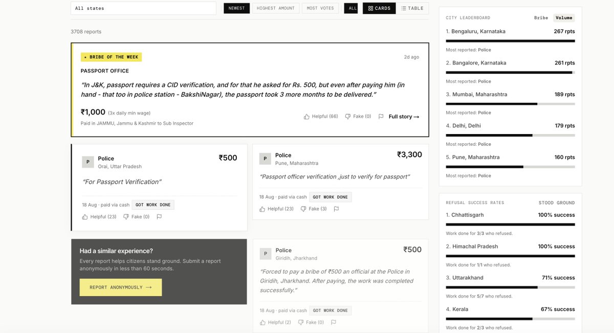
Task: Select "Mumbai, Maharashtra" in the city leaderboard
Action: (x=480, y=95)
